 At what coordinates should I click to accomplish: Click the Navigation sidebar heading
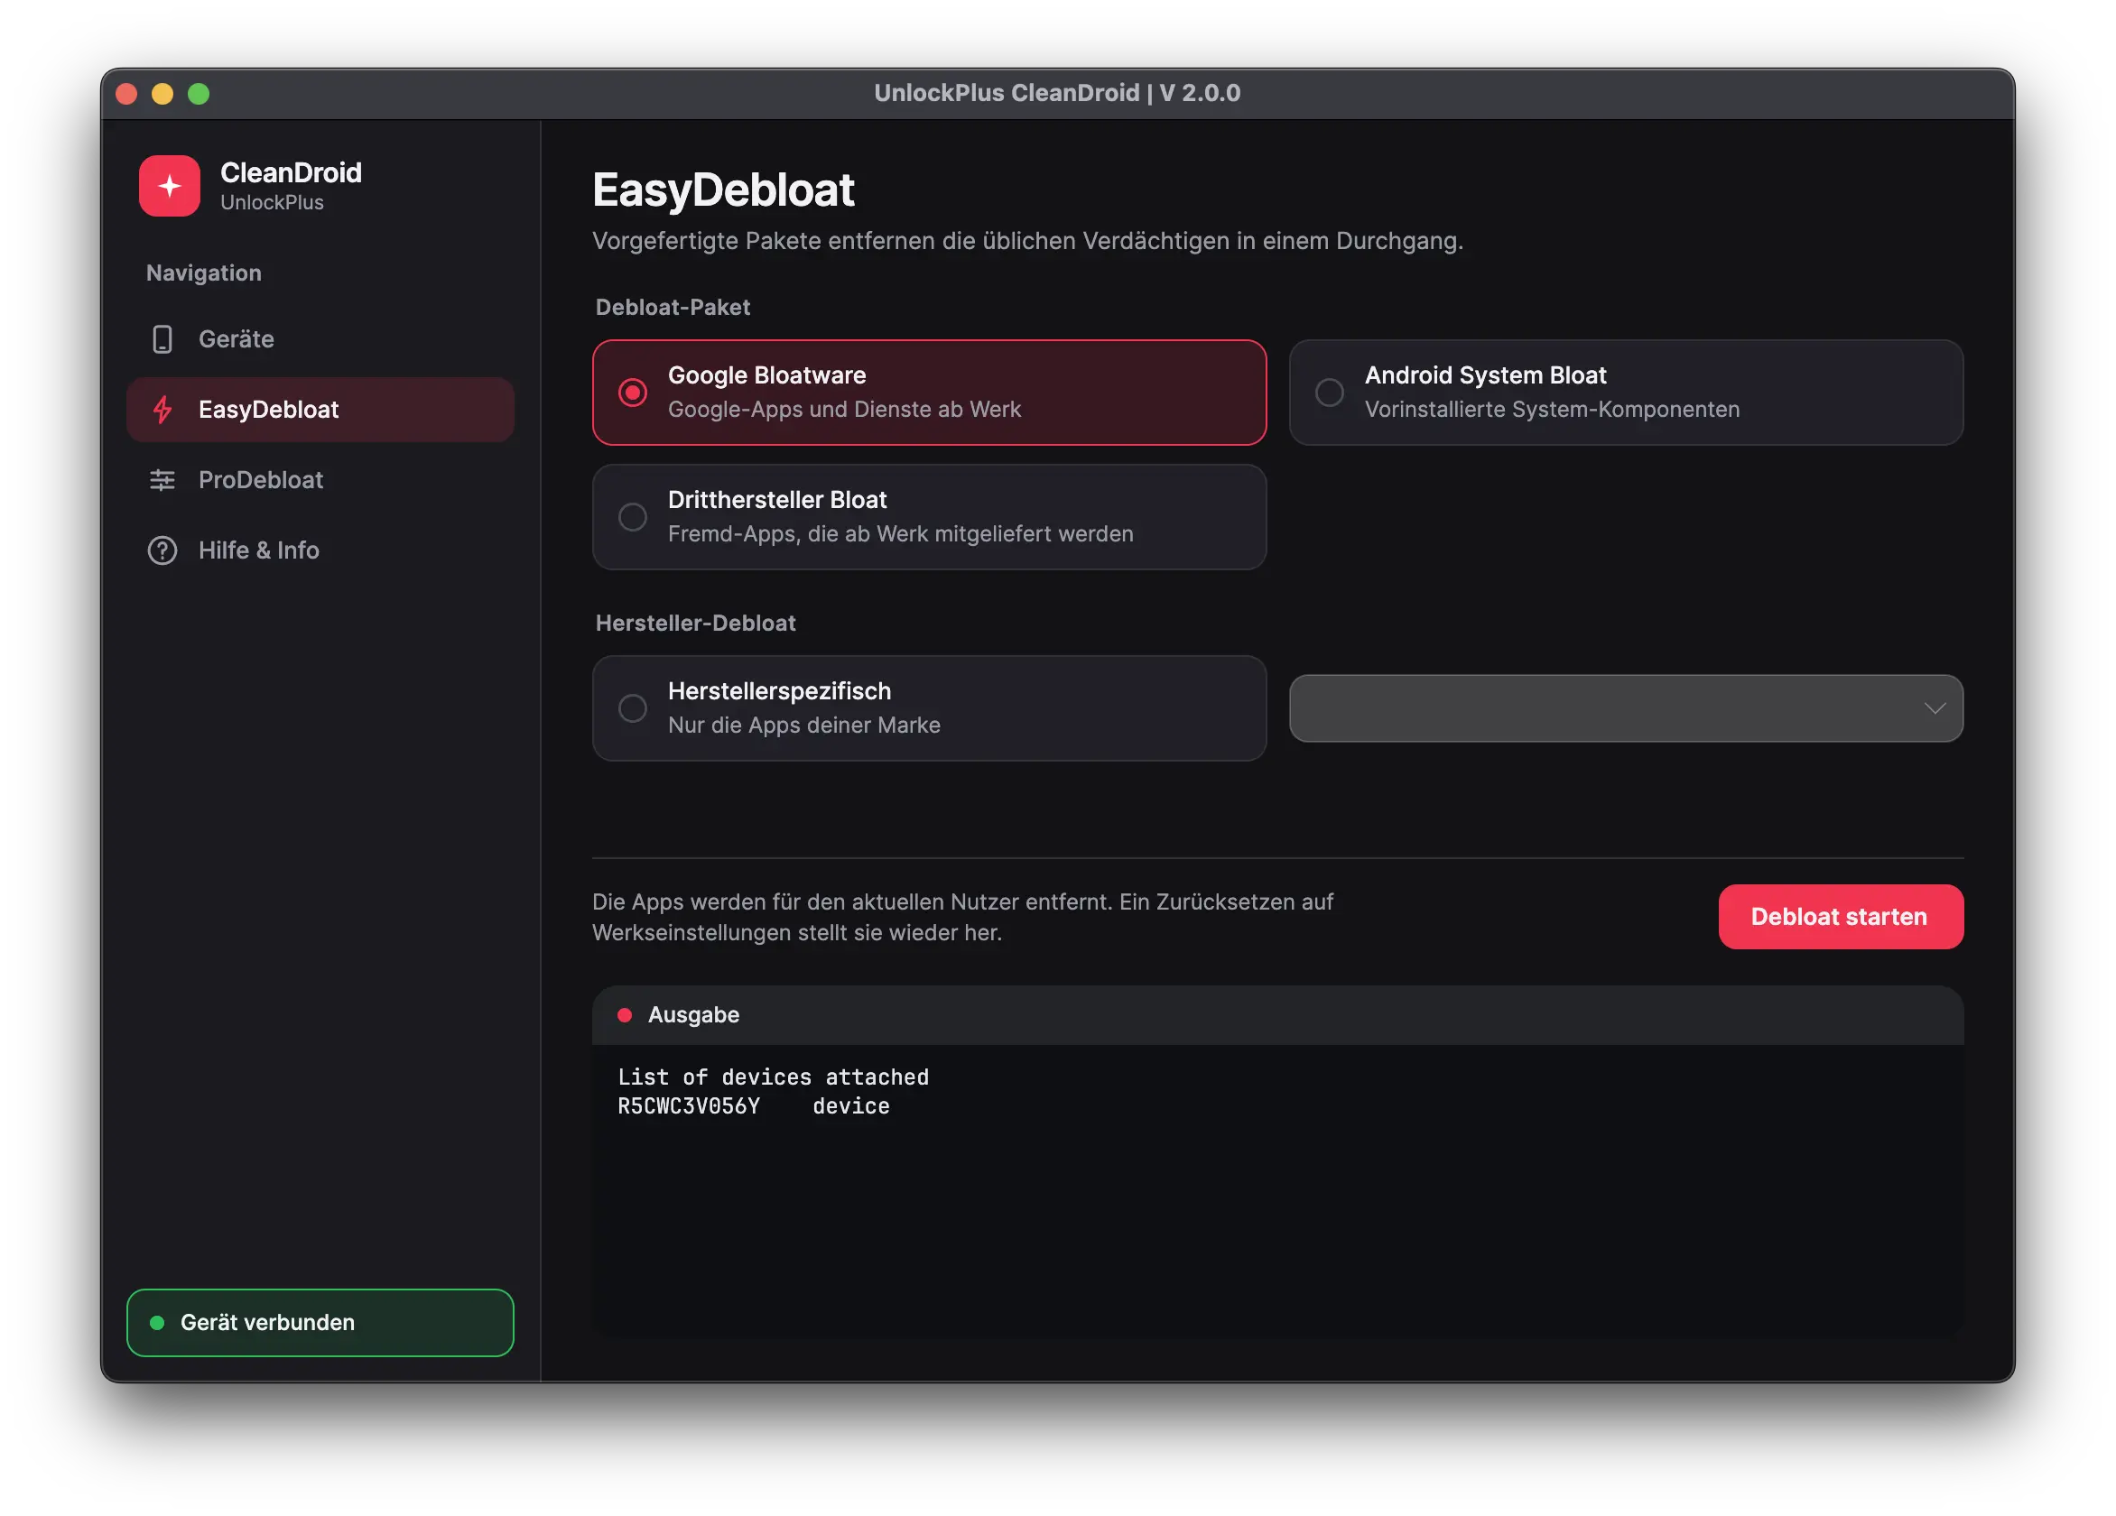point(203,273)
